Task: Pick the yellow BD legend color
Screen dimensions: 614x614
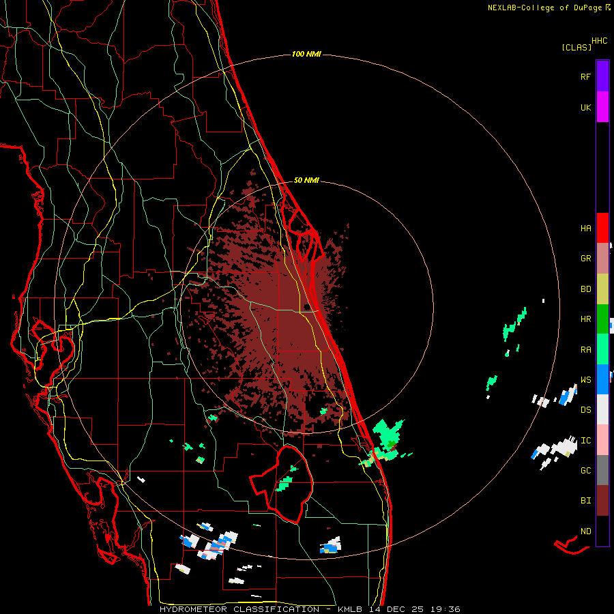Action: coord(602,289)
